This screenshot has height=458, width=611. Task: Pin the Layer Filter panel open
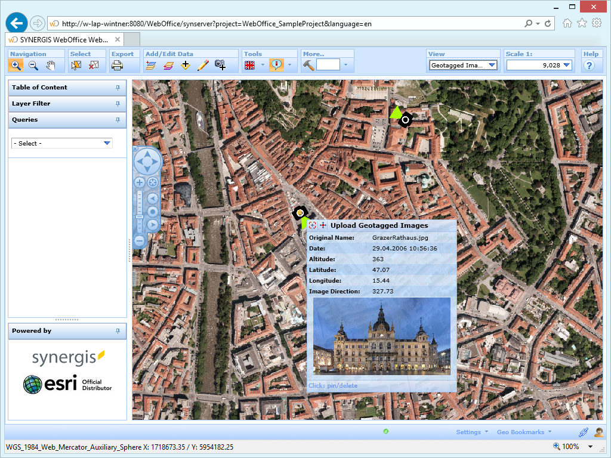pos(118,104)
